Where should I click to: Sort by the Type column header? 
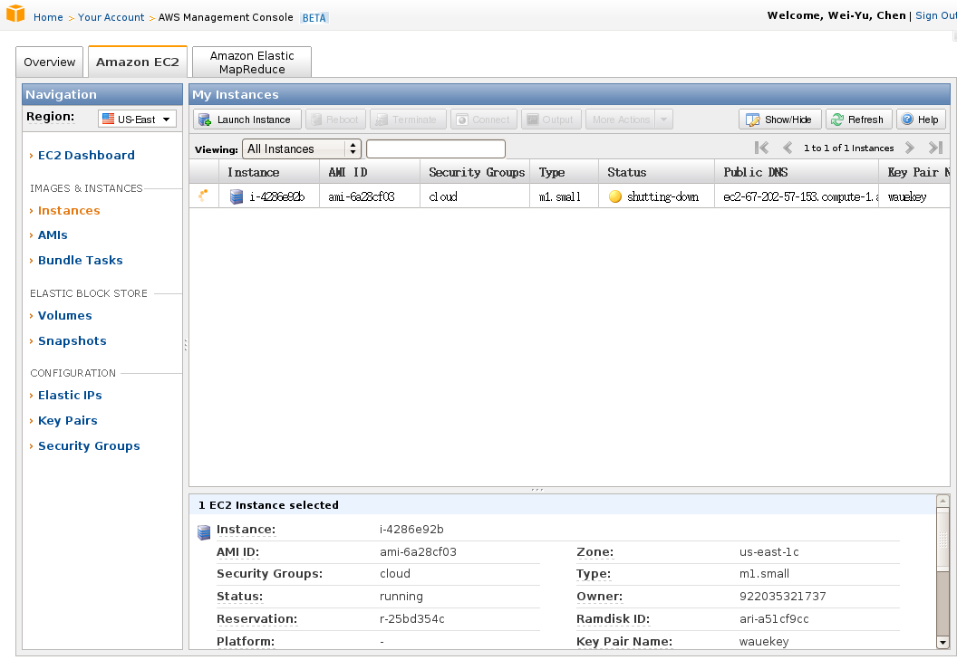(564, 172)
